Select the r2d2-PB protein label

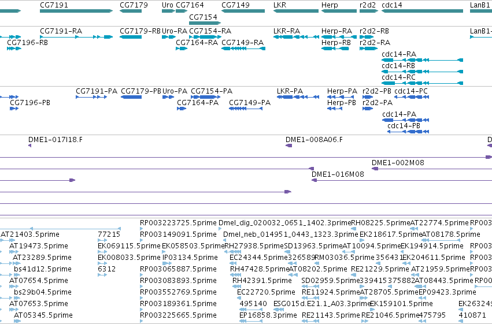(x=377, y=91)
